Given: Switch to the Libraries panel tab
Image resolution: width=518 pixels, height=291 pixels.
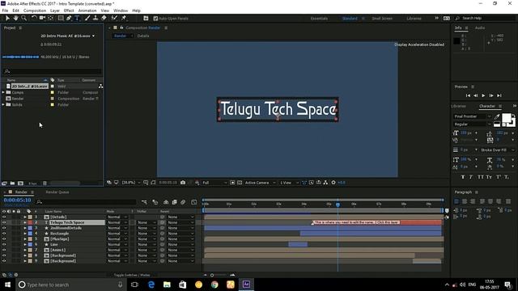Looking at the screenshot, I should click(x=459, y=106).
